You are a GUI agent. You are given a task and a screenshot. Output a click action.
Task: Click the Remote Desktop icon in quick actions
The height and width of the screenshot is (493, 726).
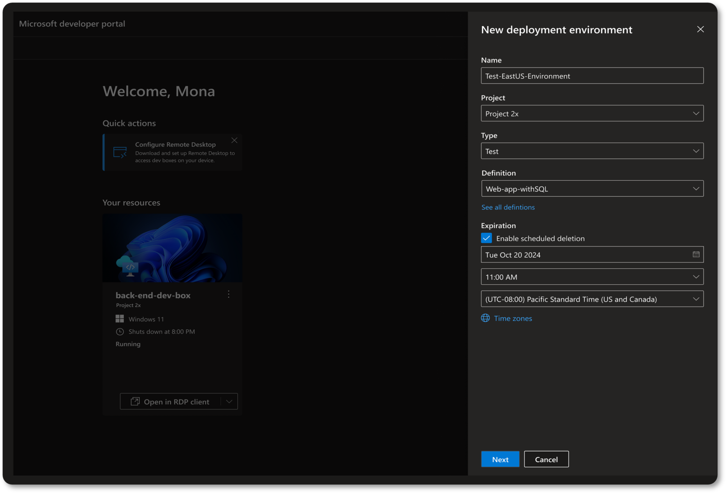click(x=120, y=152)
